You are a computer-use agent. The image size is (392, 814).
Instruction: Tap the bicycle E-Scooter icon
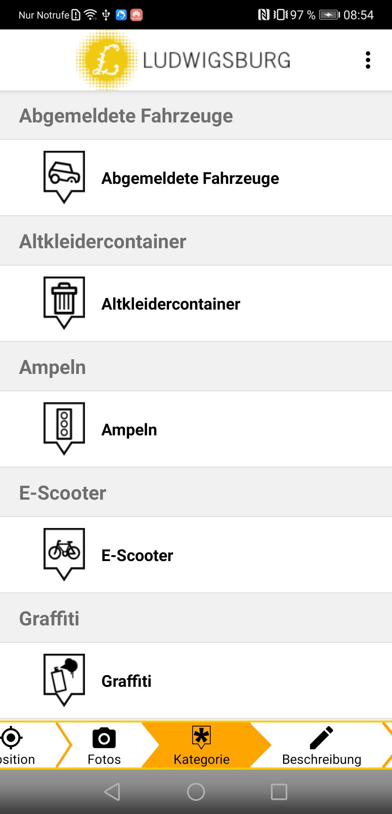(64, 555)
